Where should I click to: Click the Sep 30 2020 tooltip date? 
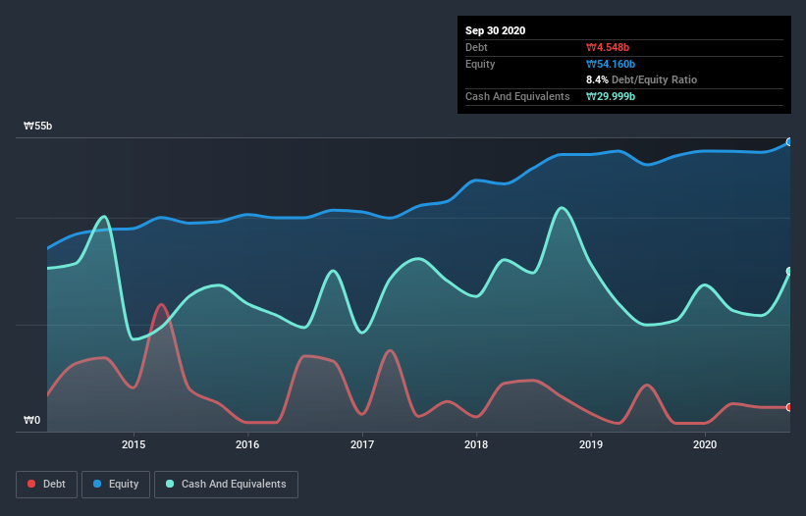[496, 30]
